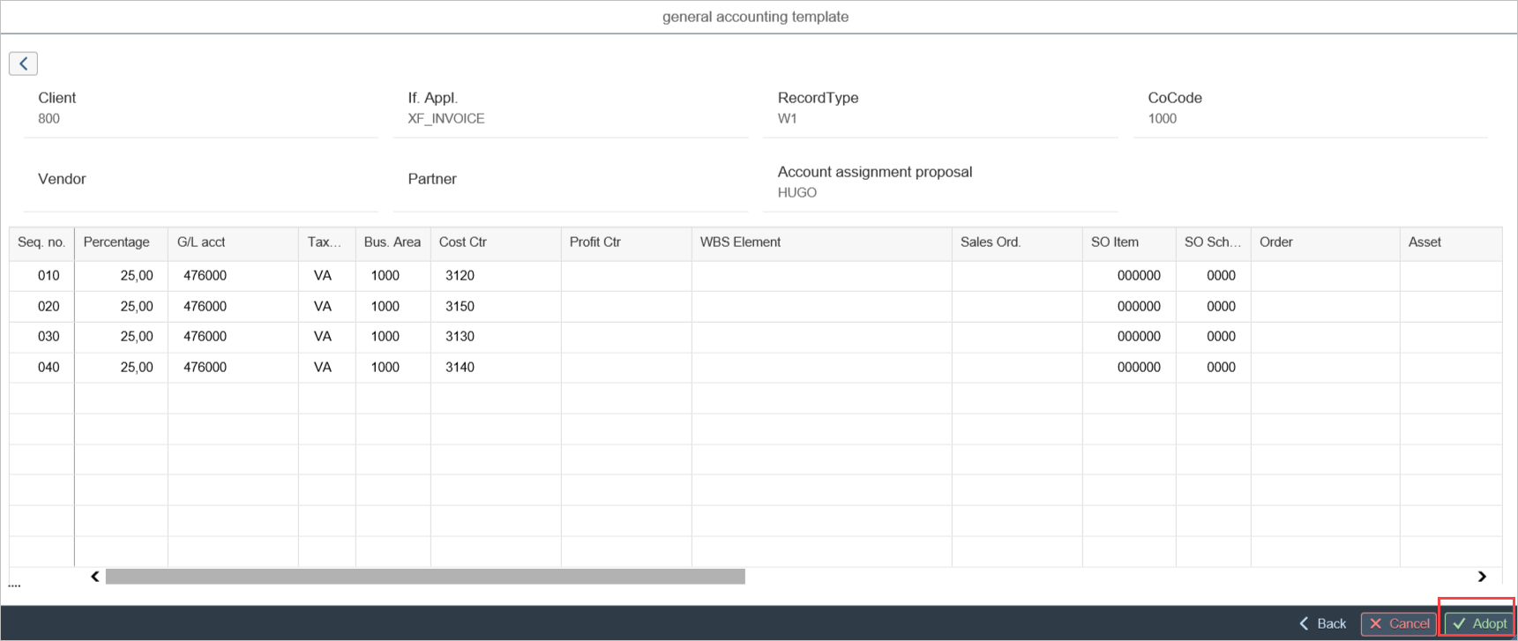Viewport: 1518px width, 641px height.
Task: Select row with sequence number 010
Action: tap(49, 276)
